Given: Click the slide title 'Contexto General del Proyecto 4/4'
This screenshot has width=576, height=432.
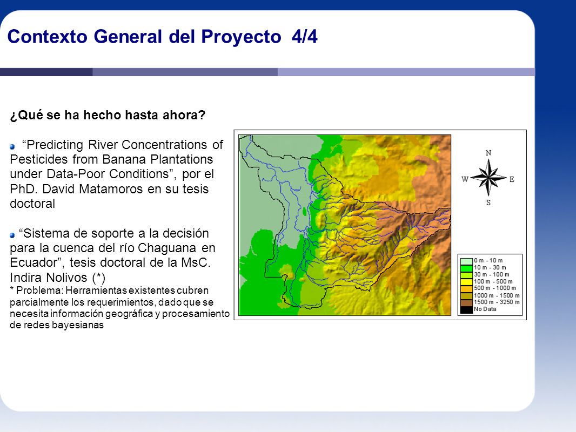Looking at the screenshot, I should point(162,37).
